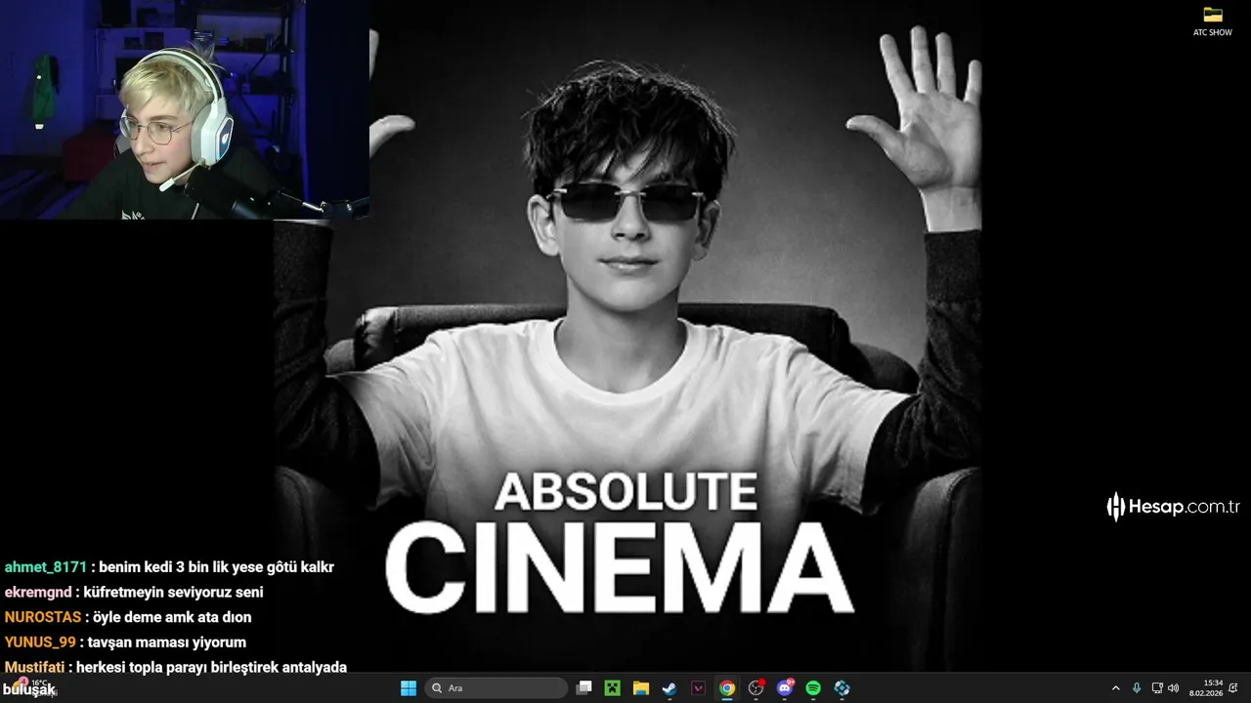The height and width of the screenshot is (703, 1251).
Task: Open Task View from the taskbar
Action: click(x=583, y=688)
